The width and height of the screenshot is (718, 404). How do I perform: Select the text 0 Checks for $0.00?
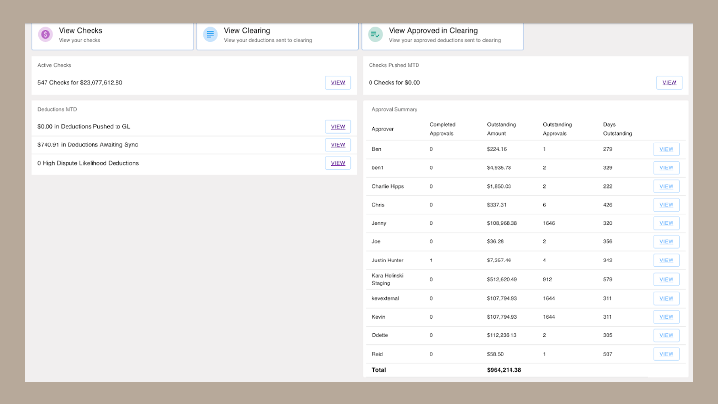(x=394, y=83)
